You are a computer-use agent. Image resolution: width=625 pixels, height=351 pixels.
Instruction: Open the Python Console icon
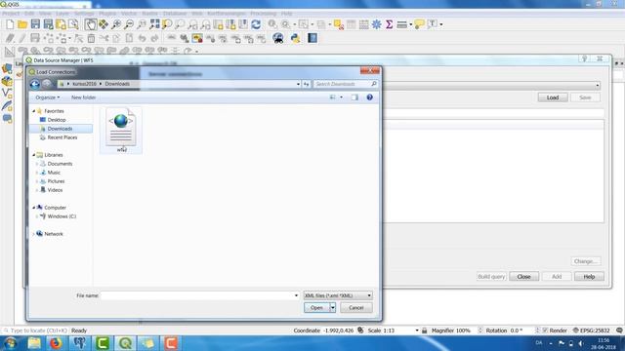(x=295, y=38)
